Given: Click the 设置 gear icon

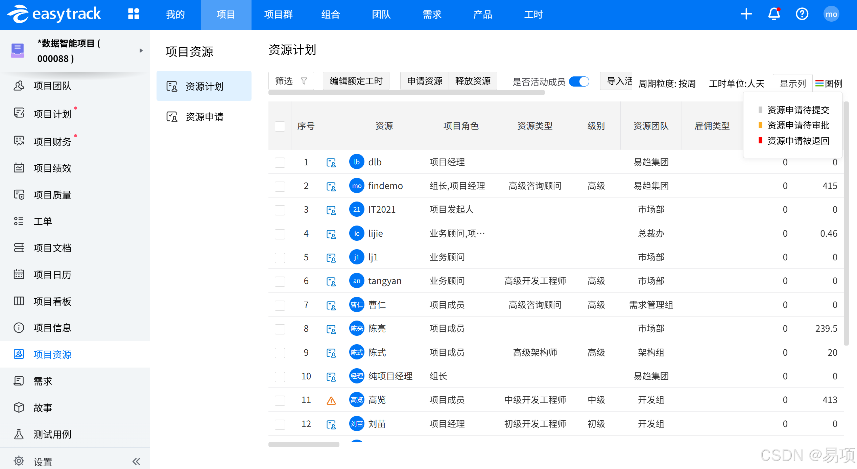Looking at the screenshot, I should 19,461.
